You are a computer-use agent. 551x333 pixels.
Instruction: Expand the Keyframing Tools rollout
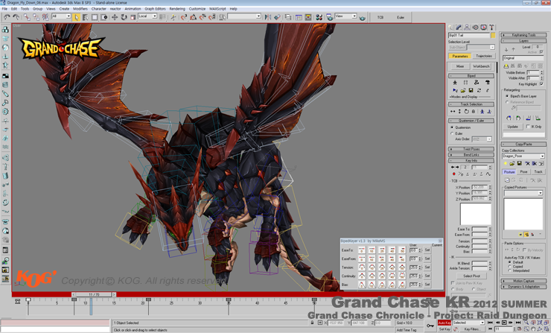click(x=523, y=35)
